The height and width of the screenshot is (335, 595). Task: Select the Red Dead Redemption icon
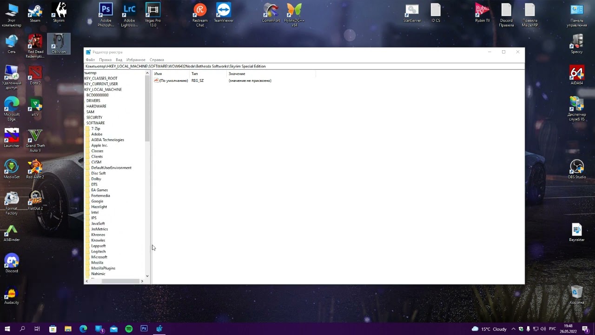[x=35, y=47]
